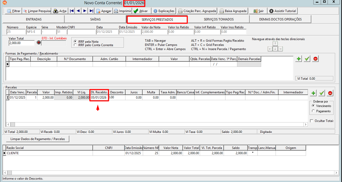
Task: Click Limpar Dados de Pagamento / Parcelas button
Action: click(37, 139)
